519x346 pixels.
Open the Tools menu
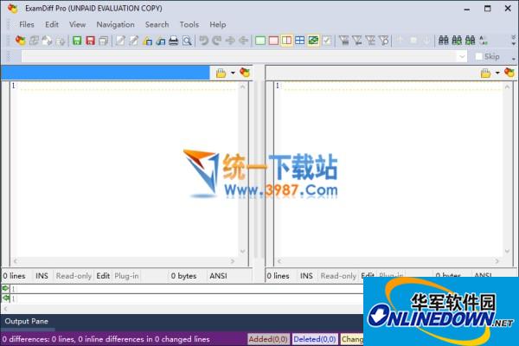coord(189,24)
